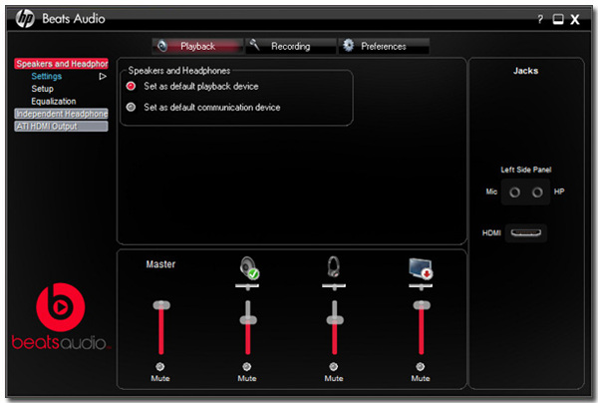Viewport: 598px width, 403px height.
Task: Click the HDMI monitor icon with red arrow
Action: coord(421,268)
